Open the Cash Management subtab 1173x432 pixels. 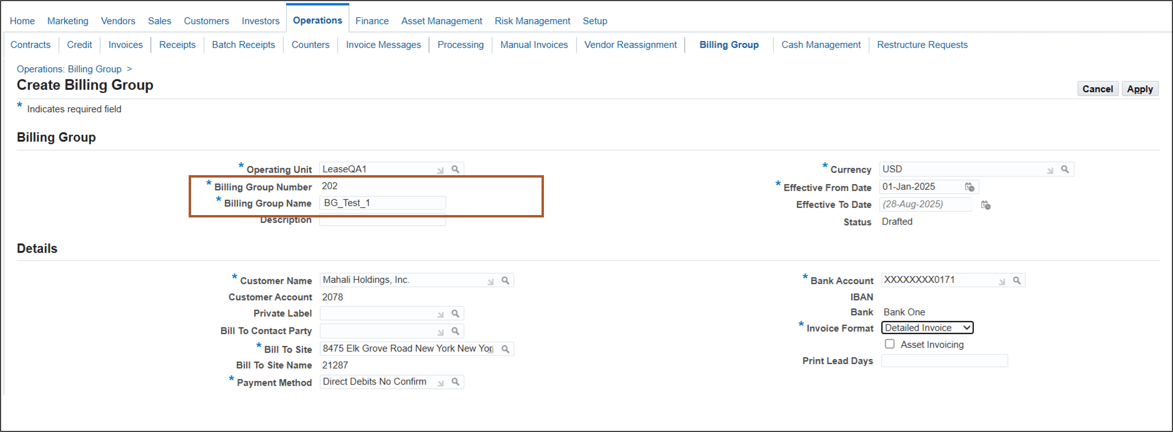click(x=820, y=45)
